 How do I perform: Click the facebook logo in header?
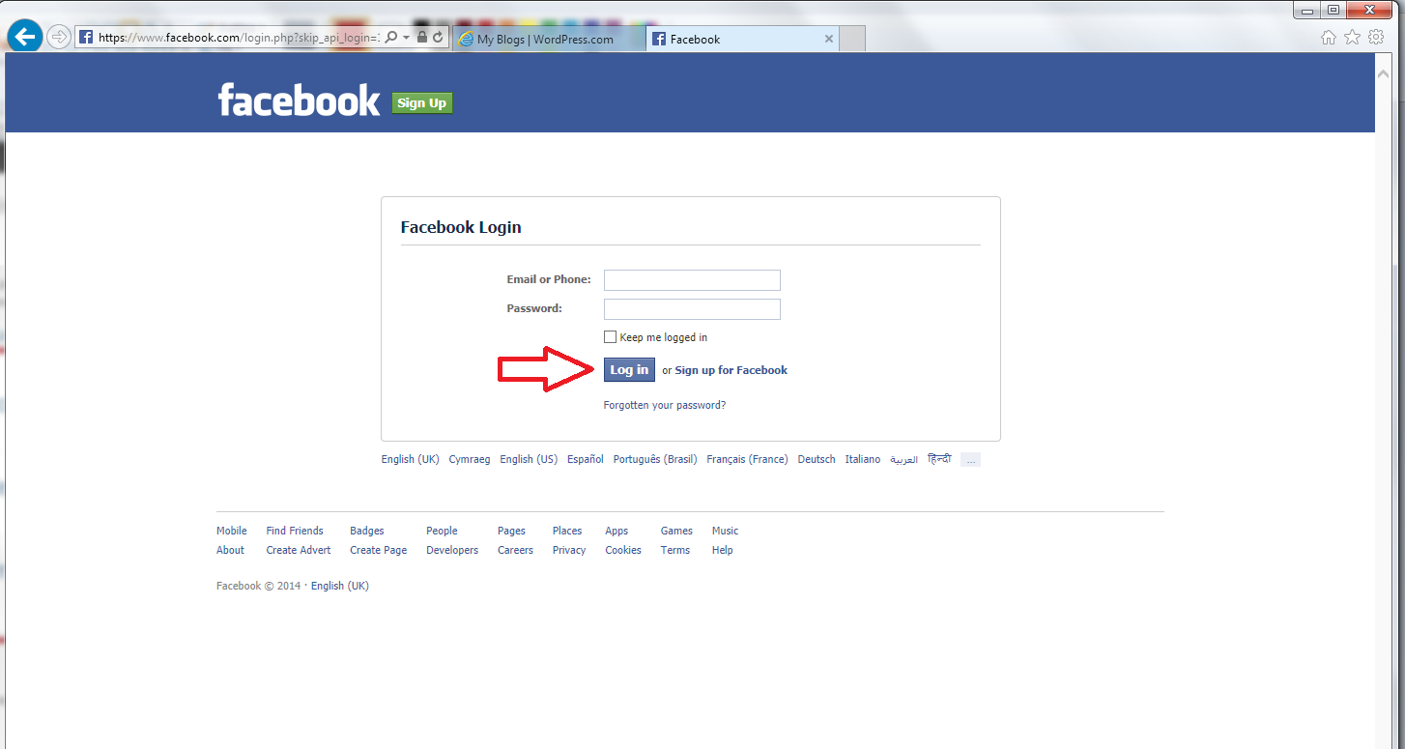coord(300,100)
